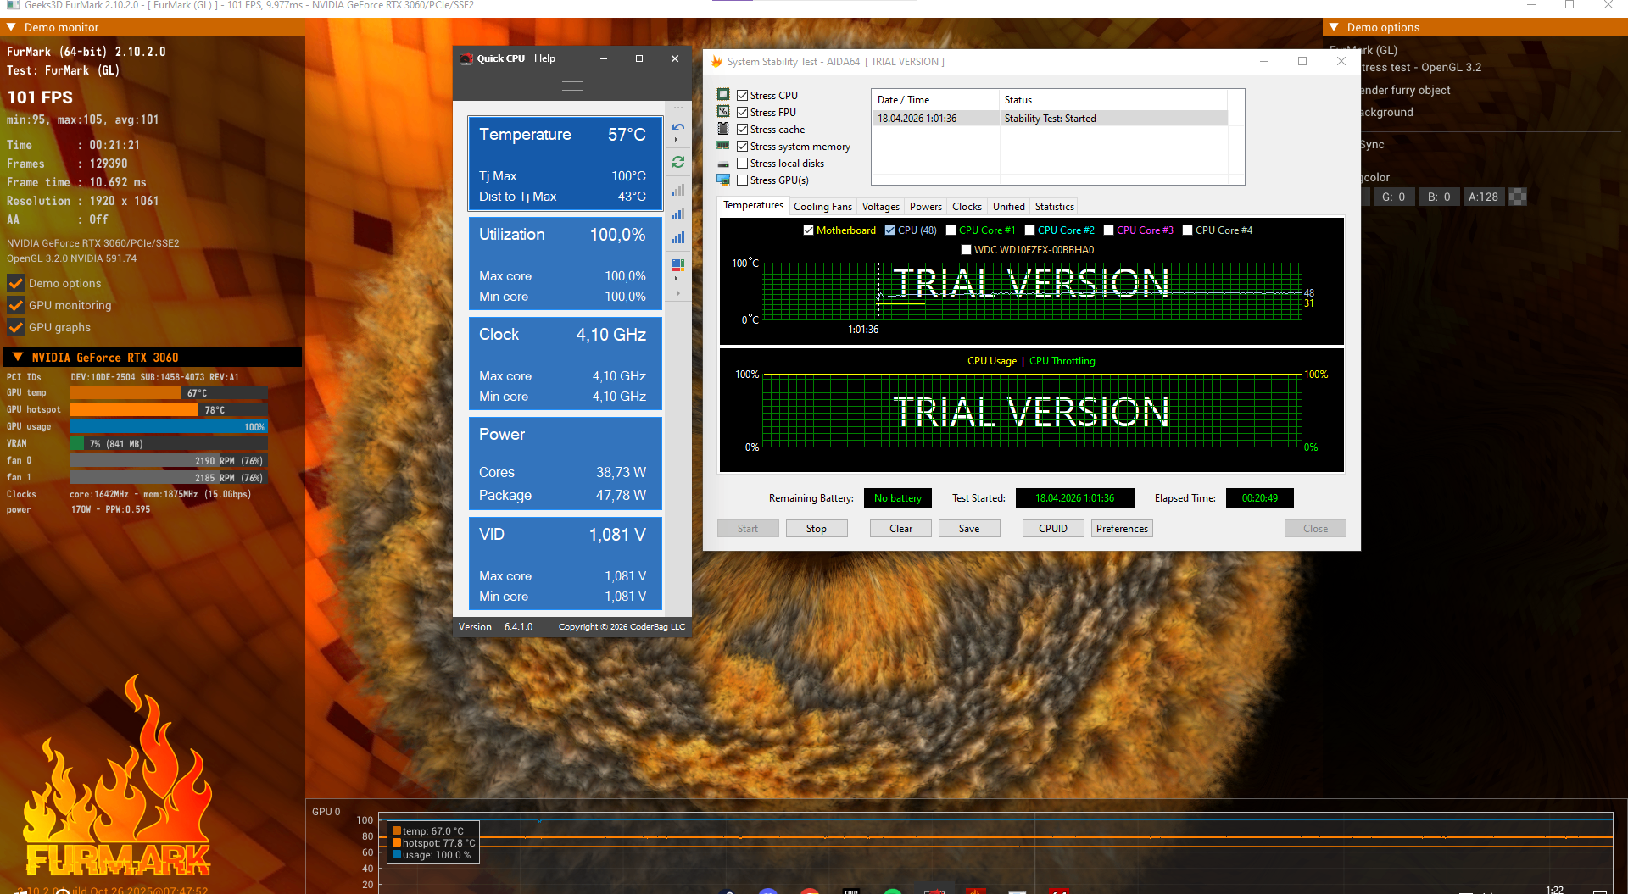Click the FurMark flame logo

[117, 775]
